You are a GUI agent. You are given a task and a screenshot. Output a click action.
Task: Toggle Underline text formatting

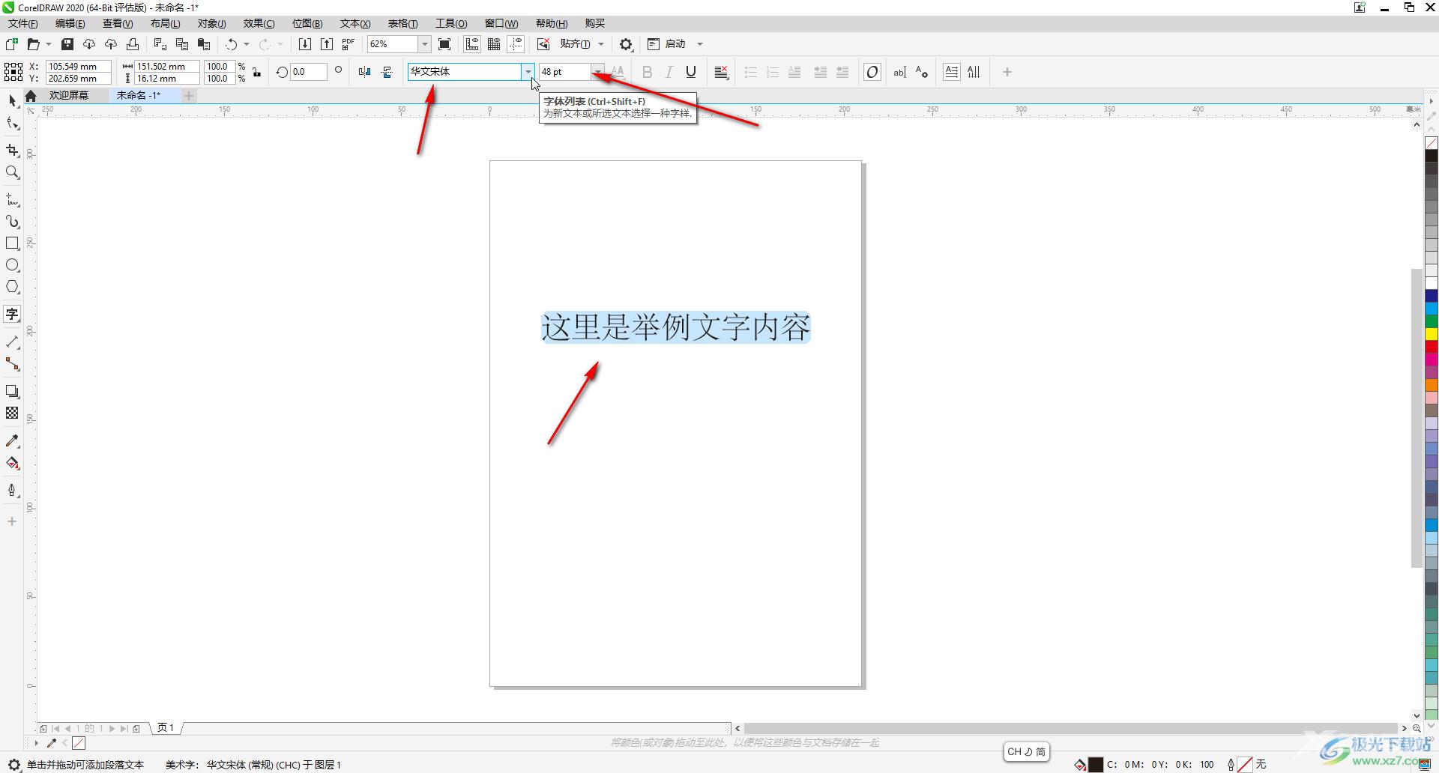coord(691,72)
